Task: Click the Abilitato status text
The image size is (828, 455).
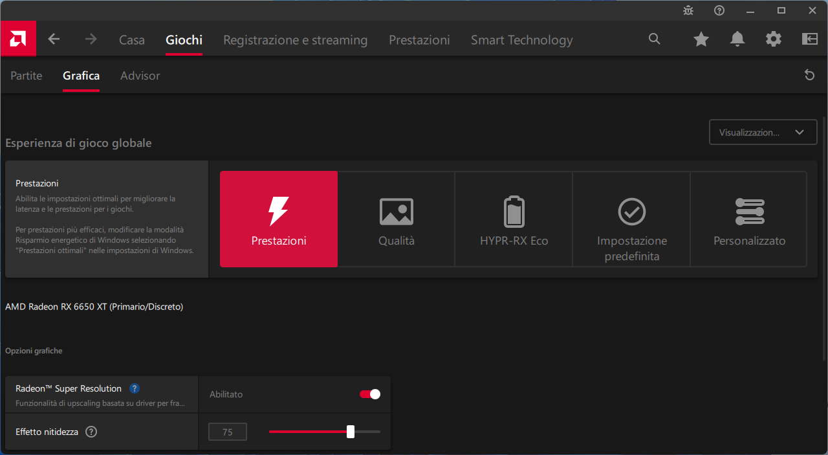Action: click(226, 394)
